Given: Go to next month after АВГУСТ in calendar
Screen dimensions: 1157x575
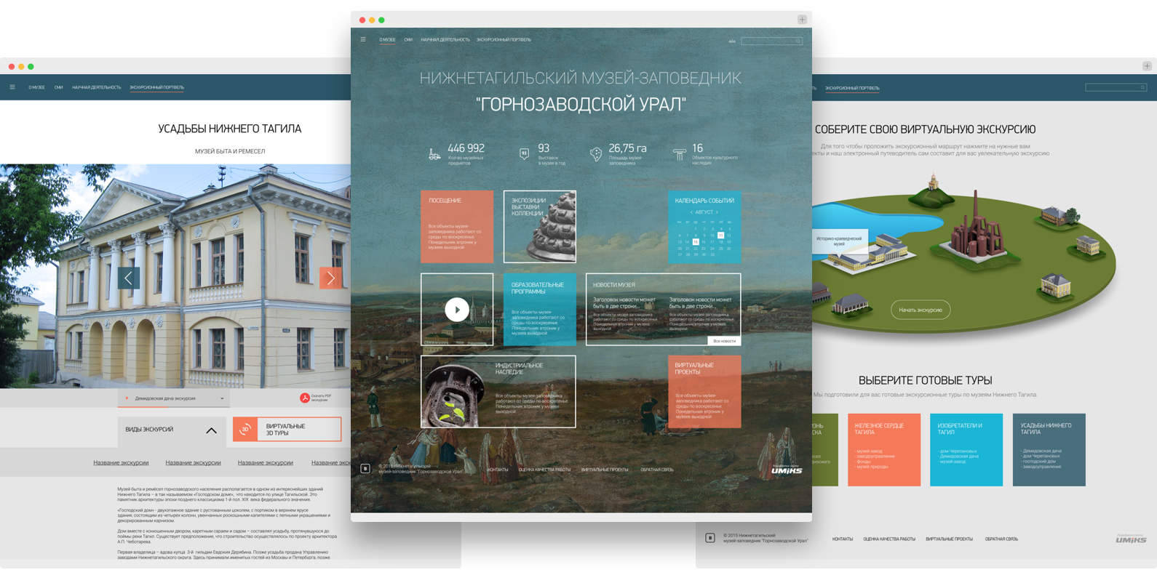Looking at the screenshot, I should point(717,212).
